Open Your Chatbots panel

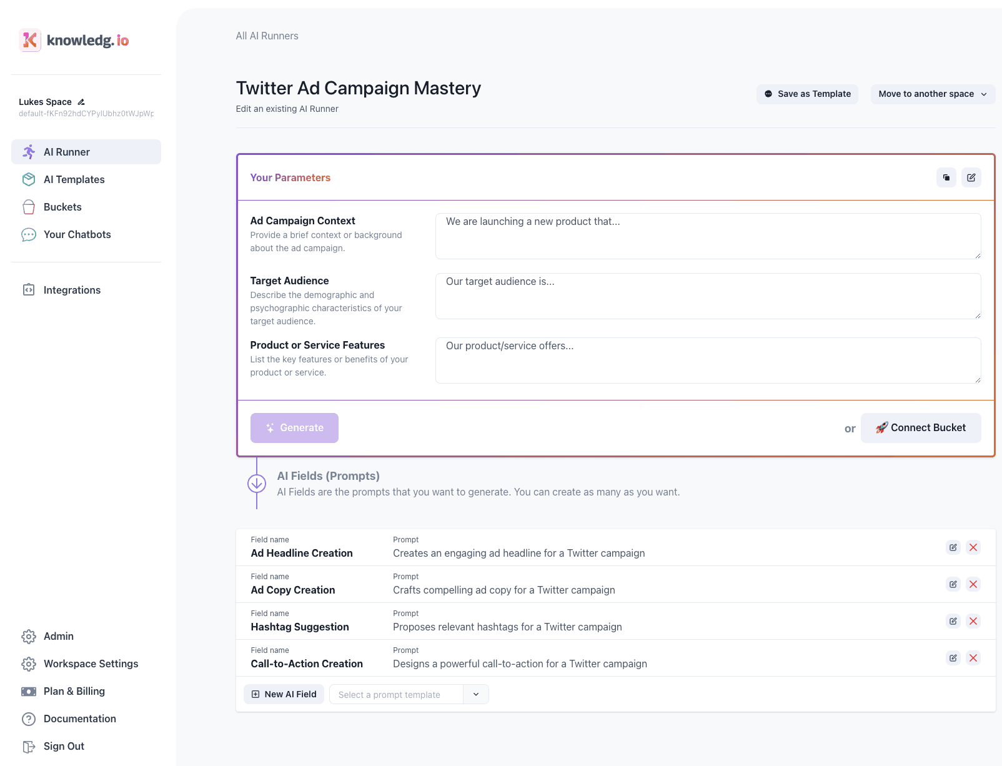(77, 234)
